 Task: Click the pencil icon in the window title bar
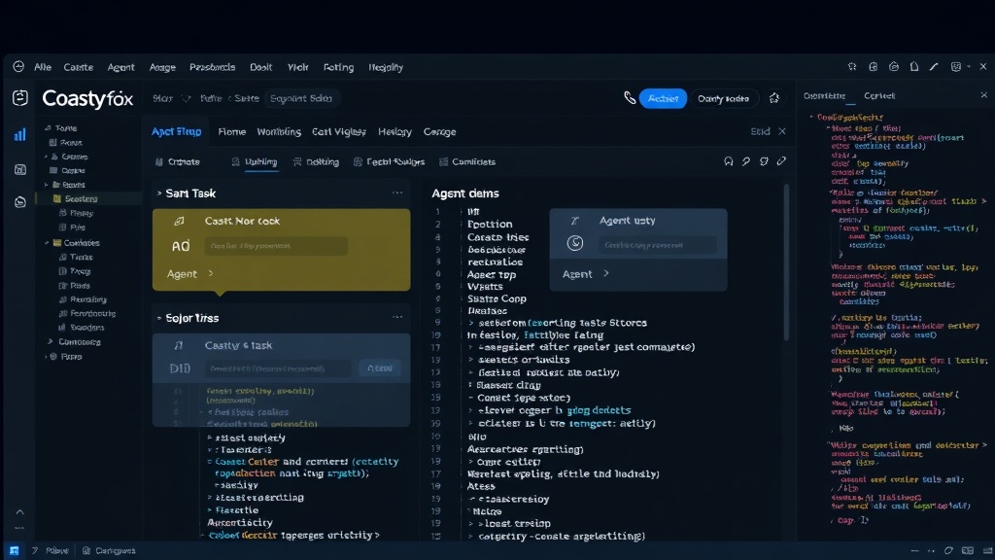(934, 67)
